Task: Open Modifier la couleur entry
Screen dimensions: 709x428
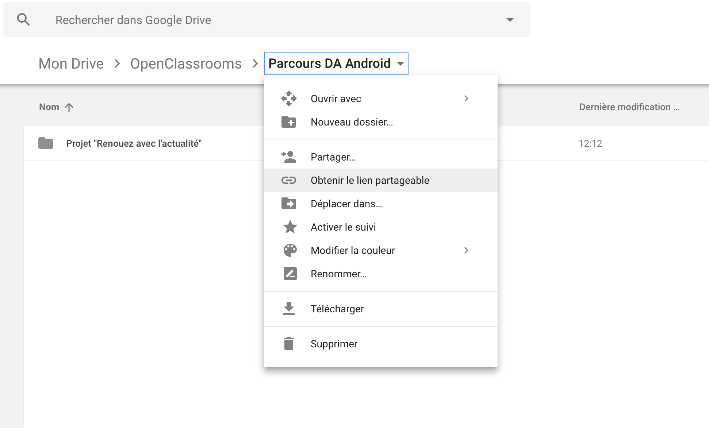Action: point(380,250)
